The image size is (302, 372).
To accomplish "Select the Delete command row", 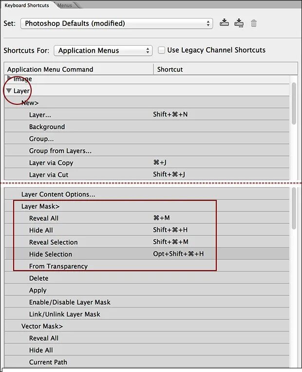I will coord(147,278).
